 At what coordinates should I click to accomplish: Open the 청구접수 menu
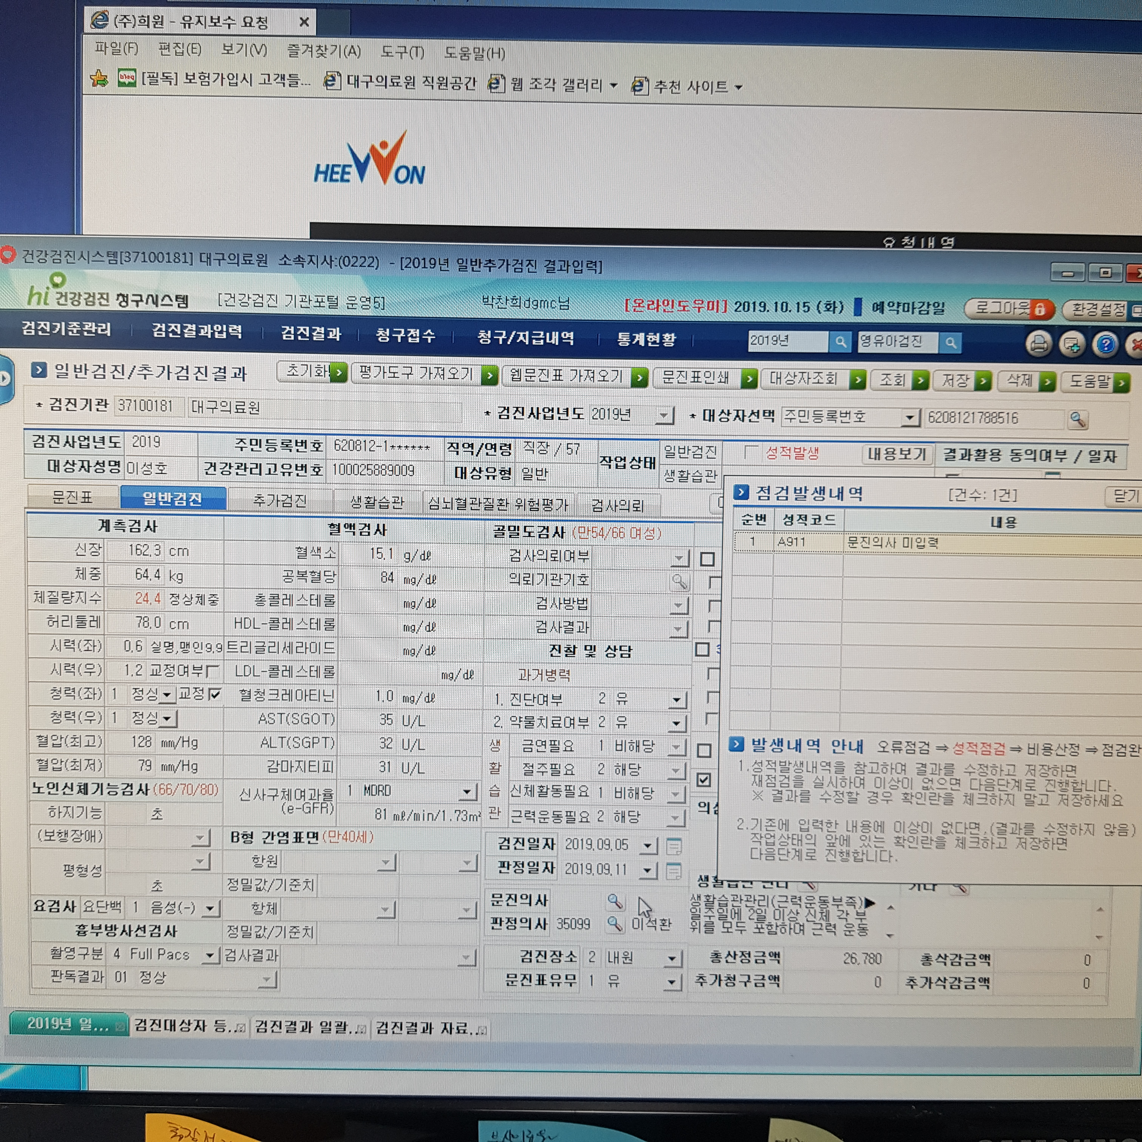click(x=406, y=336)
